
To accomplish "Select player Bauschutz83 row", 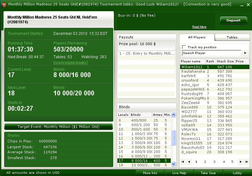I will 215,148.
